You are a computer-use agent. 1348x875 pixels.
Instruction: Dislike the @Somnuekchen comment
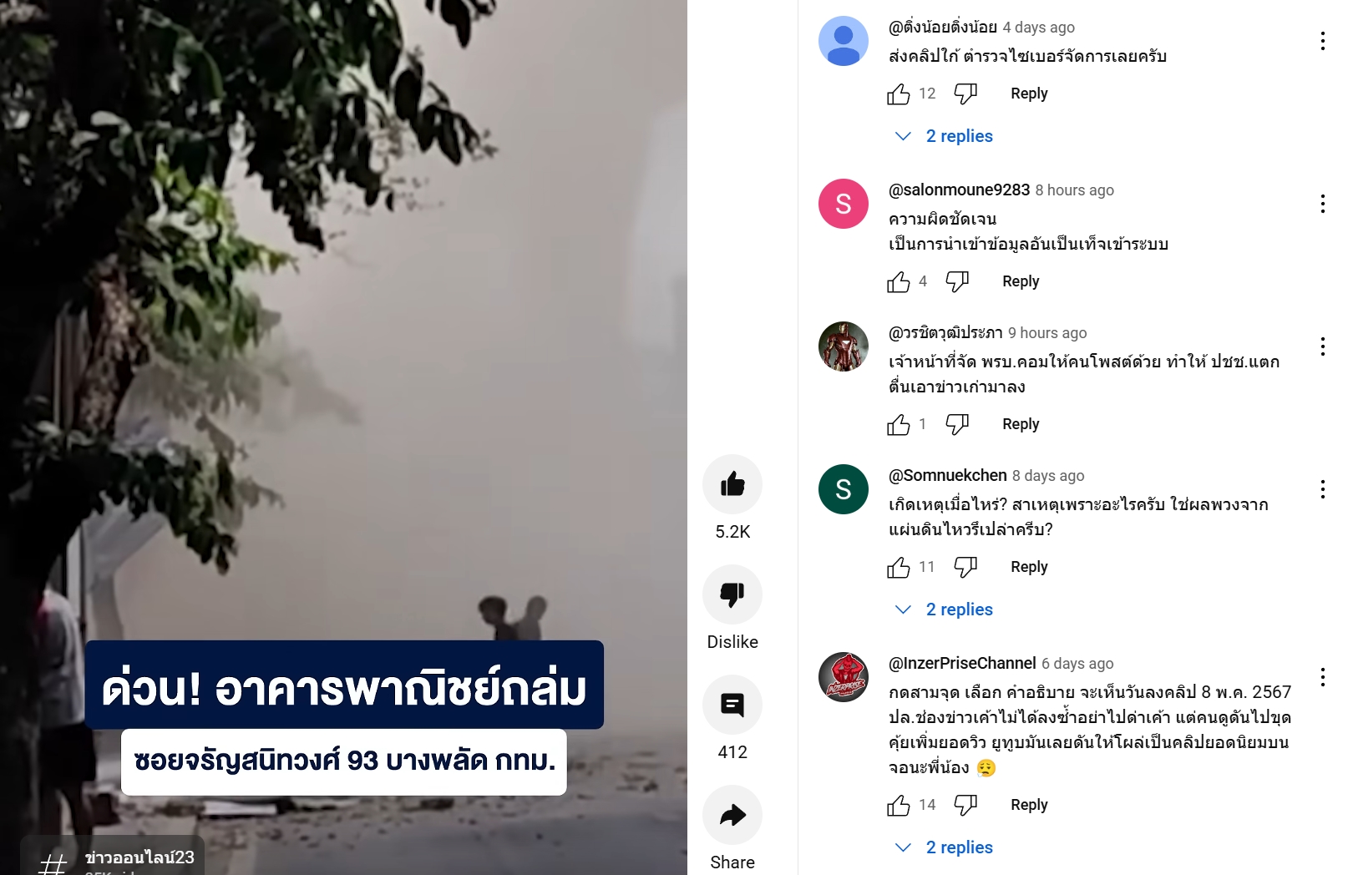coord(965,568)
